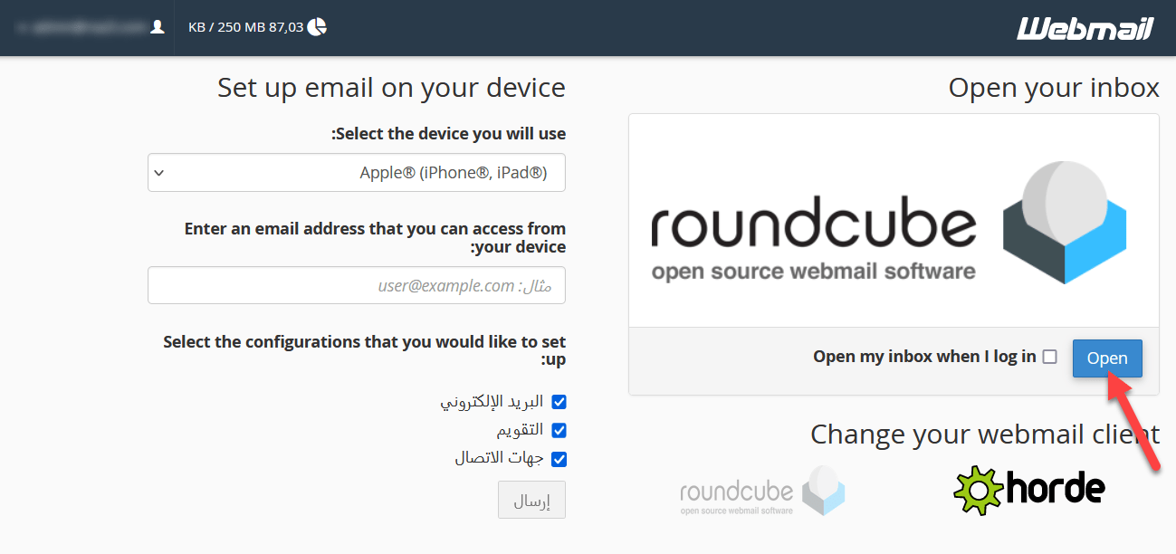Switch webmail client to horde

[1029, 490]
